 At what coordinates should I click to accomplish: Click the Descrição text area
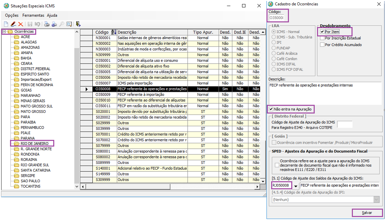(x=325, y=93)
